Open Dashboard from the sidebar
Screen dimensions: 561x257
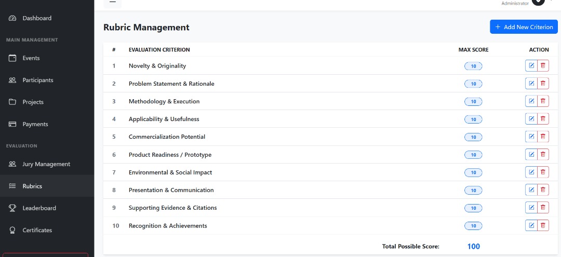tap(37, 18)
